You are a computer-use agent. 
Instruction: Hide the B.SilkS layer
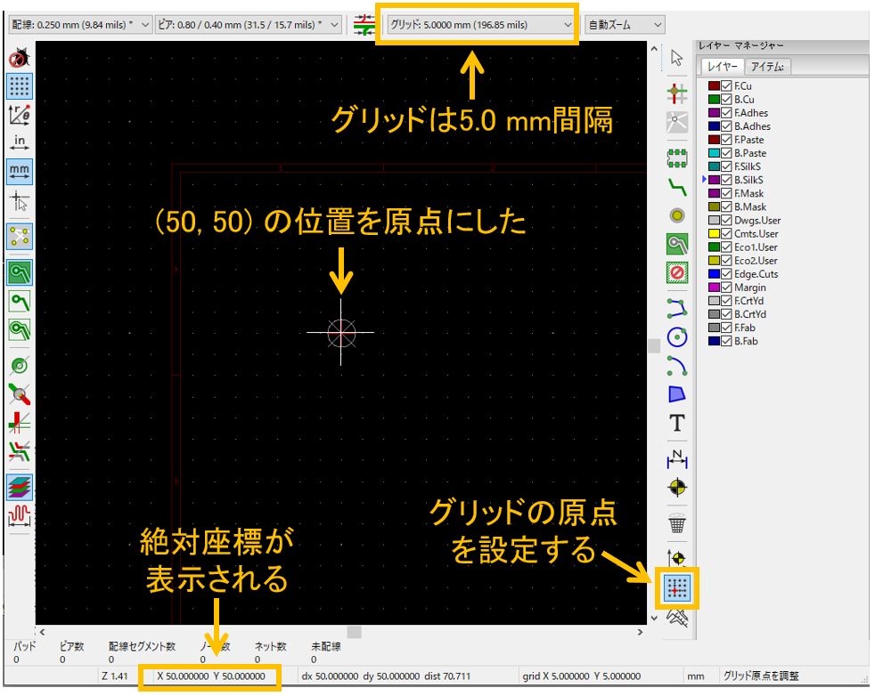tap(726, 180)
